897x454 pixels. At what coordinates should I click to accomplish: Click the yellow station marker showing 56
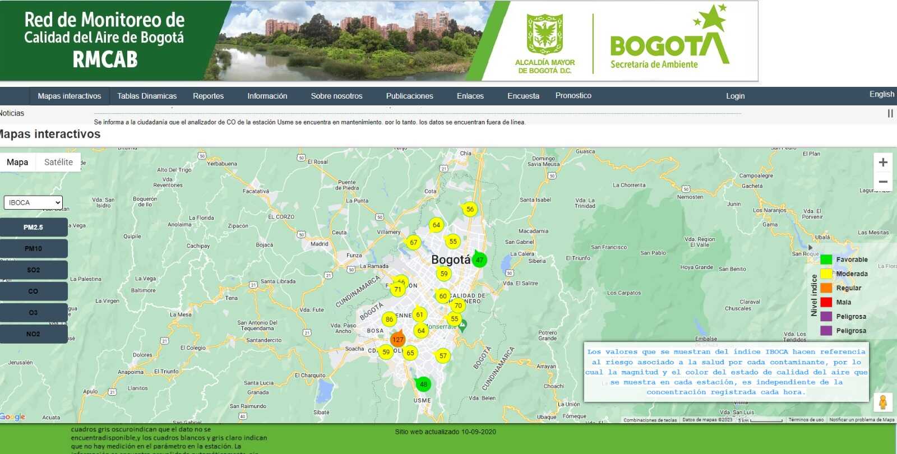click(470, 210)
